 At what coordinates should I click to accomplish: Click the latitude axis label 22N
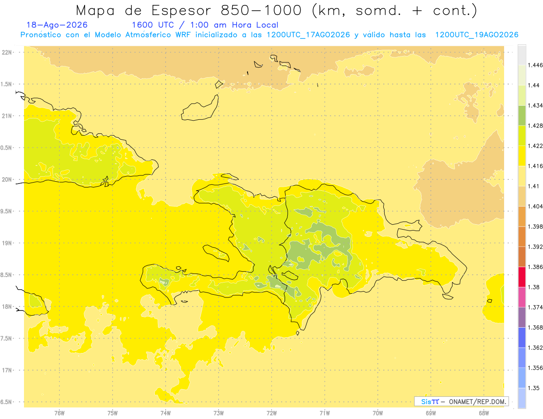coord(8,52)
